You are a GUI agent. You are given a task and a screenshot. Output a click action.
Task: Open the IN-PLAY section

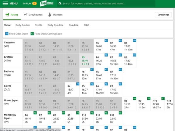coord(29,4)
